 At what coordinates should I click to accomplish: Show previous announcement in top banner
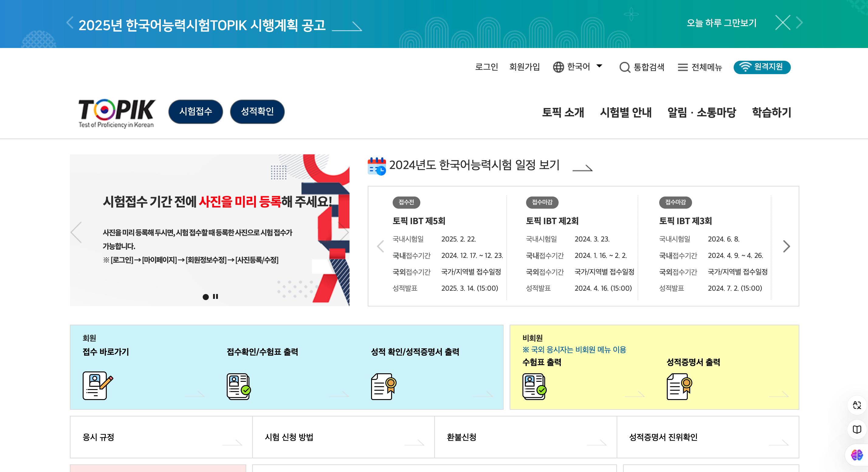70,22
